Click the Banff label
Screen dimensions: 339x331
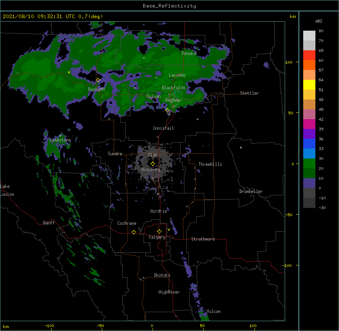(x=49, y=223)
